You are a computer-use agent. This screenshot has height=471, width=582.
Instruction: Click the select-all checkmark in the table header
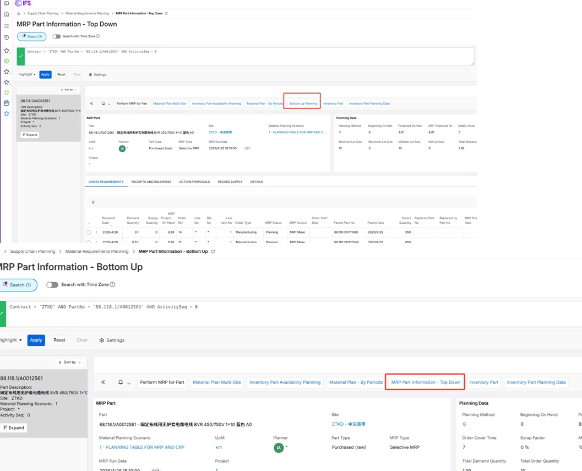pyautogui.click(x=88, y=223)
